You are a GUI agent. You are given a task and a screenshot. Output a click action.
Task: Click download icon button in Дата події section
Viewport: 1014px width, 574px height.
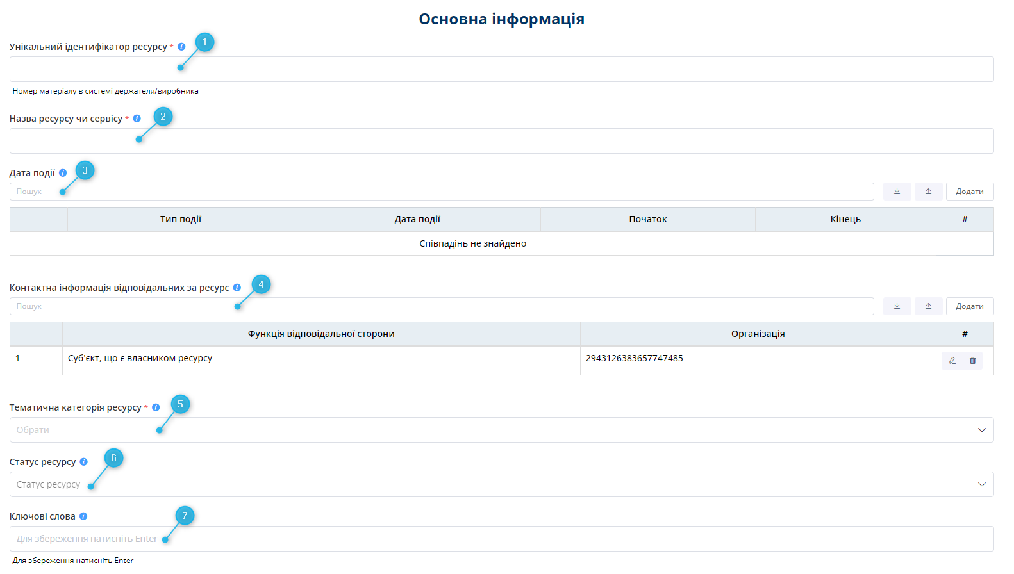point(897,192)
